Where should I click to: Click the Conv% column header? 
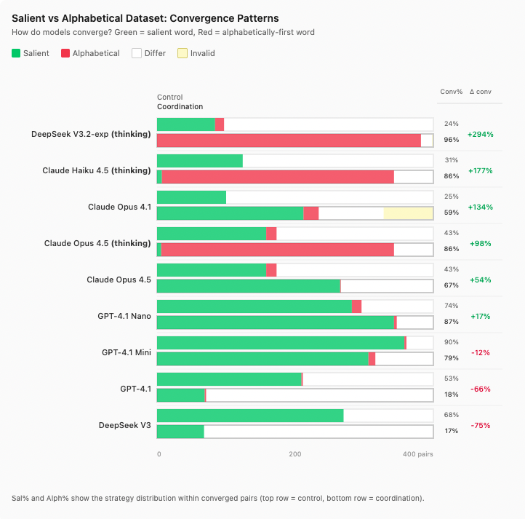[x=451, y=92]
